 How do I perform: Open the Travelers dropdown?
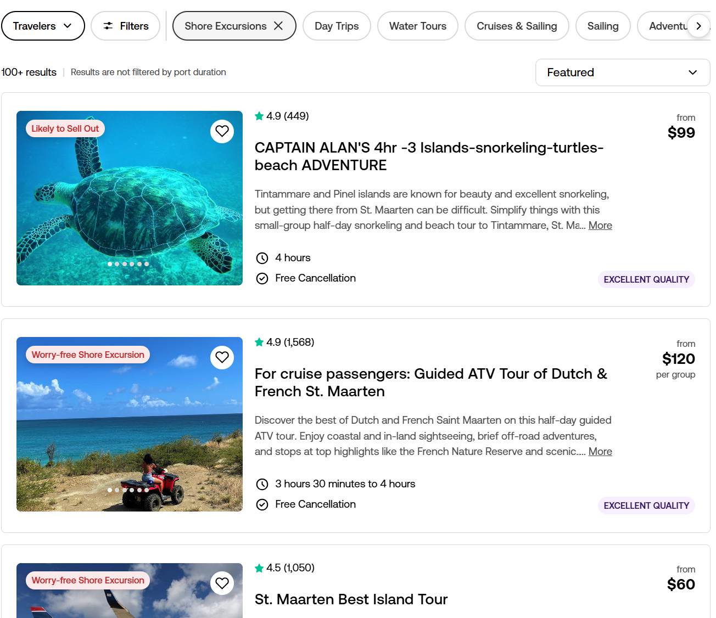click(x=43, y=25)
